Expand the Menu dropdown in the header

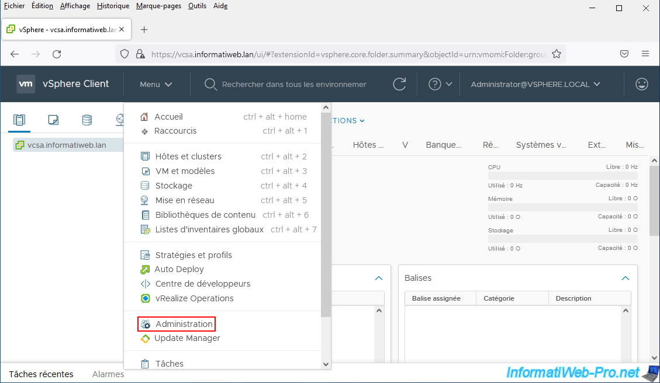[156, 85]
